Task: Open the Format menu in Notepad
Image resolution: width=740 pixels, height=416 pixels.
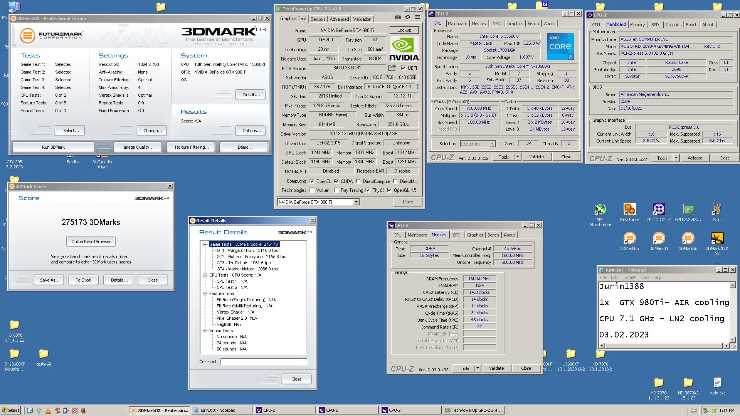Action: (629, 277)
